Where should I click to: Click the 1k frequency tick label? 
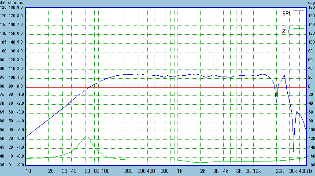(179, 171)
